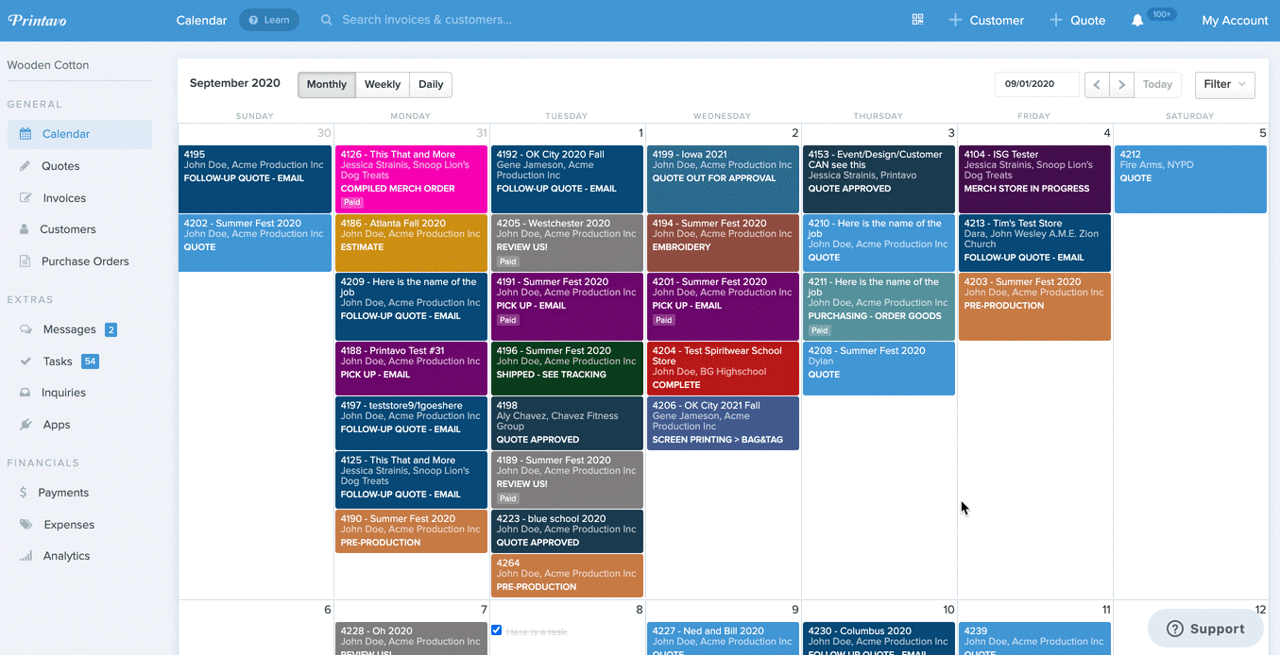The width and height of the screenshot is (1280, 655).
Task: Uncheck the 'Here is a task' checkbox
Action: 497,630
